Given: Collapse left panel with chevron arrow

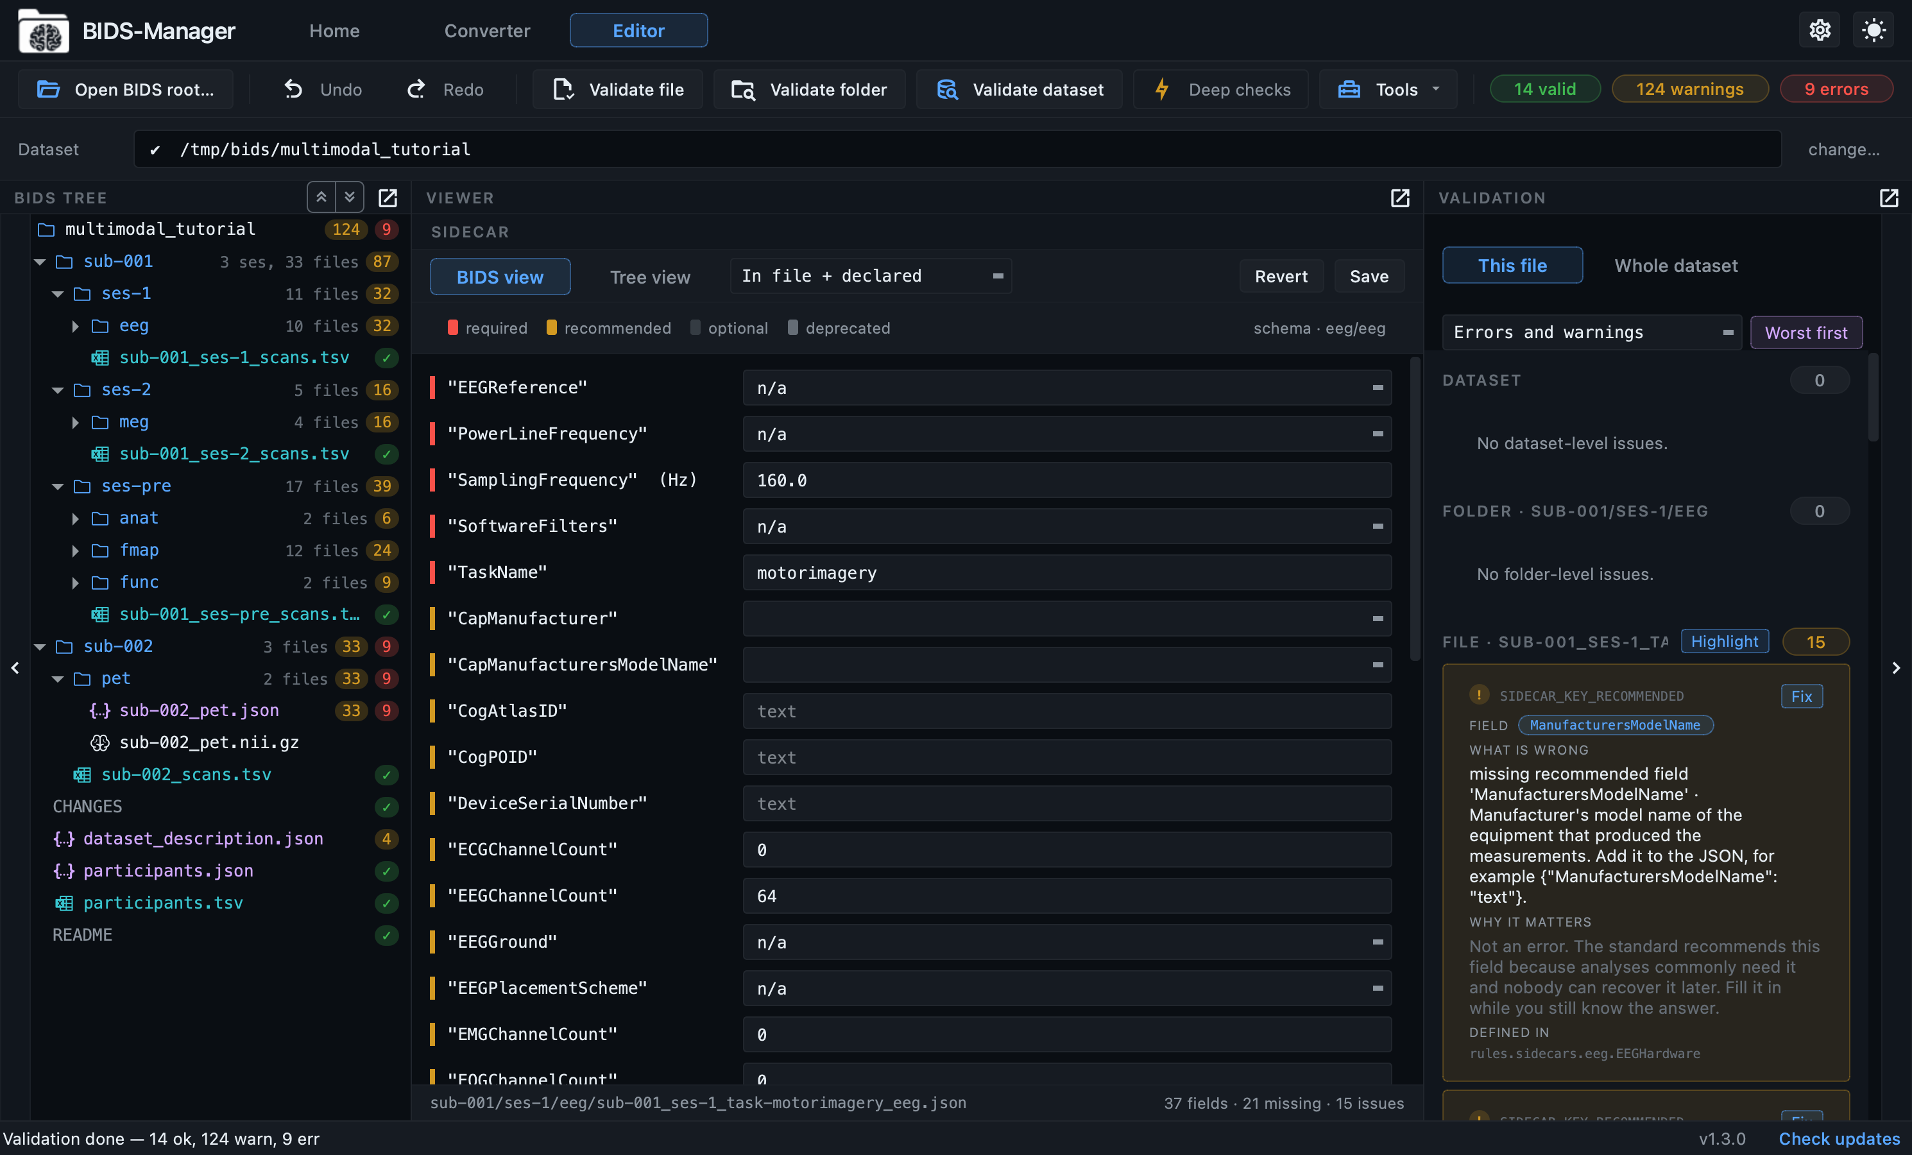Looking at the screenshot, I should (15, 667).
